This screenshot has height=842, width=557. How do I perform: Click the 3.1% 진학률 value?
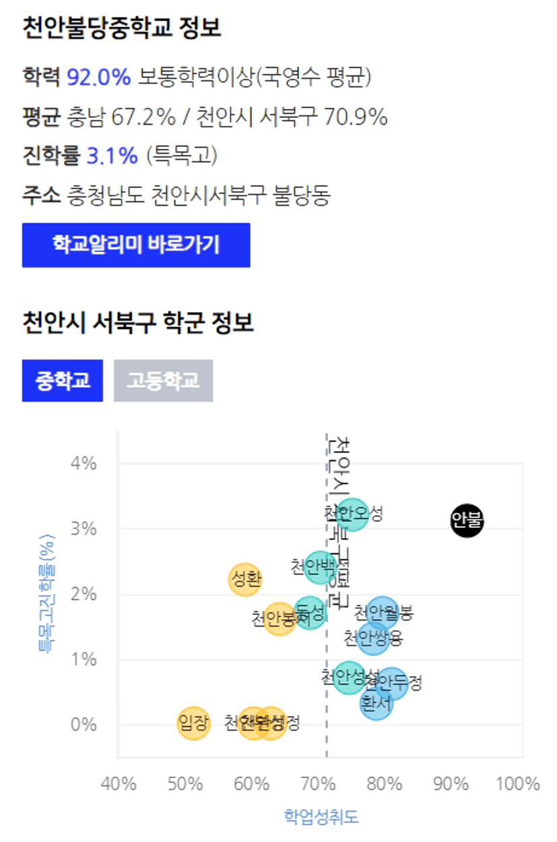112,156
